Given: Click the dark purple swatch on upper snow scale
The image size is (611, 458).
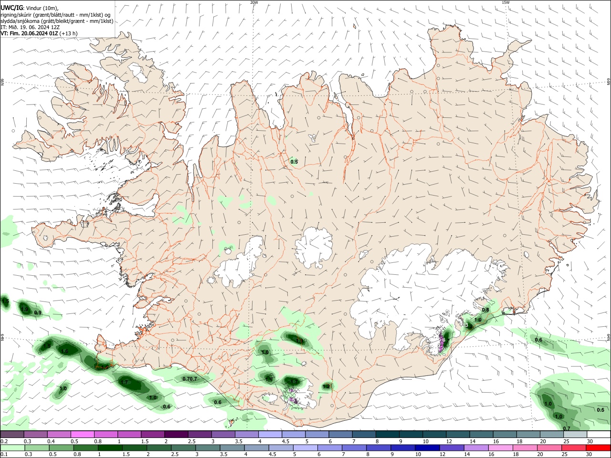Looking at the screenshot, I should (x=176, y=434).
